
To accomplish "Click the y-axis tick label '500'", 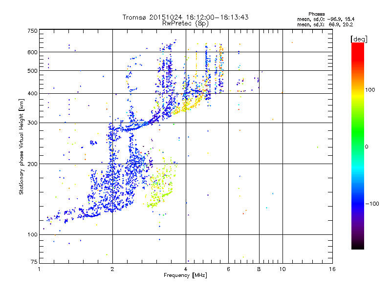I will pos(32,71).
